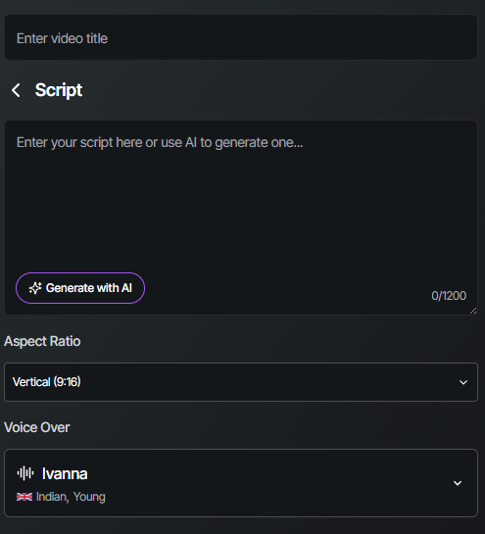
Task: Click the Vertical (9:16) text label
Action: click(x=47, y=382)
